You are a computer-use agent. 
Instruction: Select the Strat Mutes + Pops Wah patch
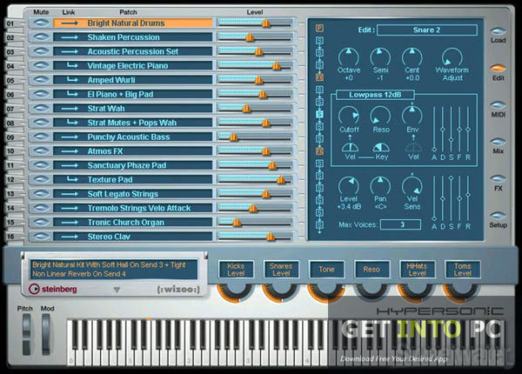[x=133, y=123]
